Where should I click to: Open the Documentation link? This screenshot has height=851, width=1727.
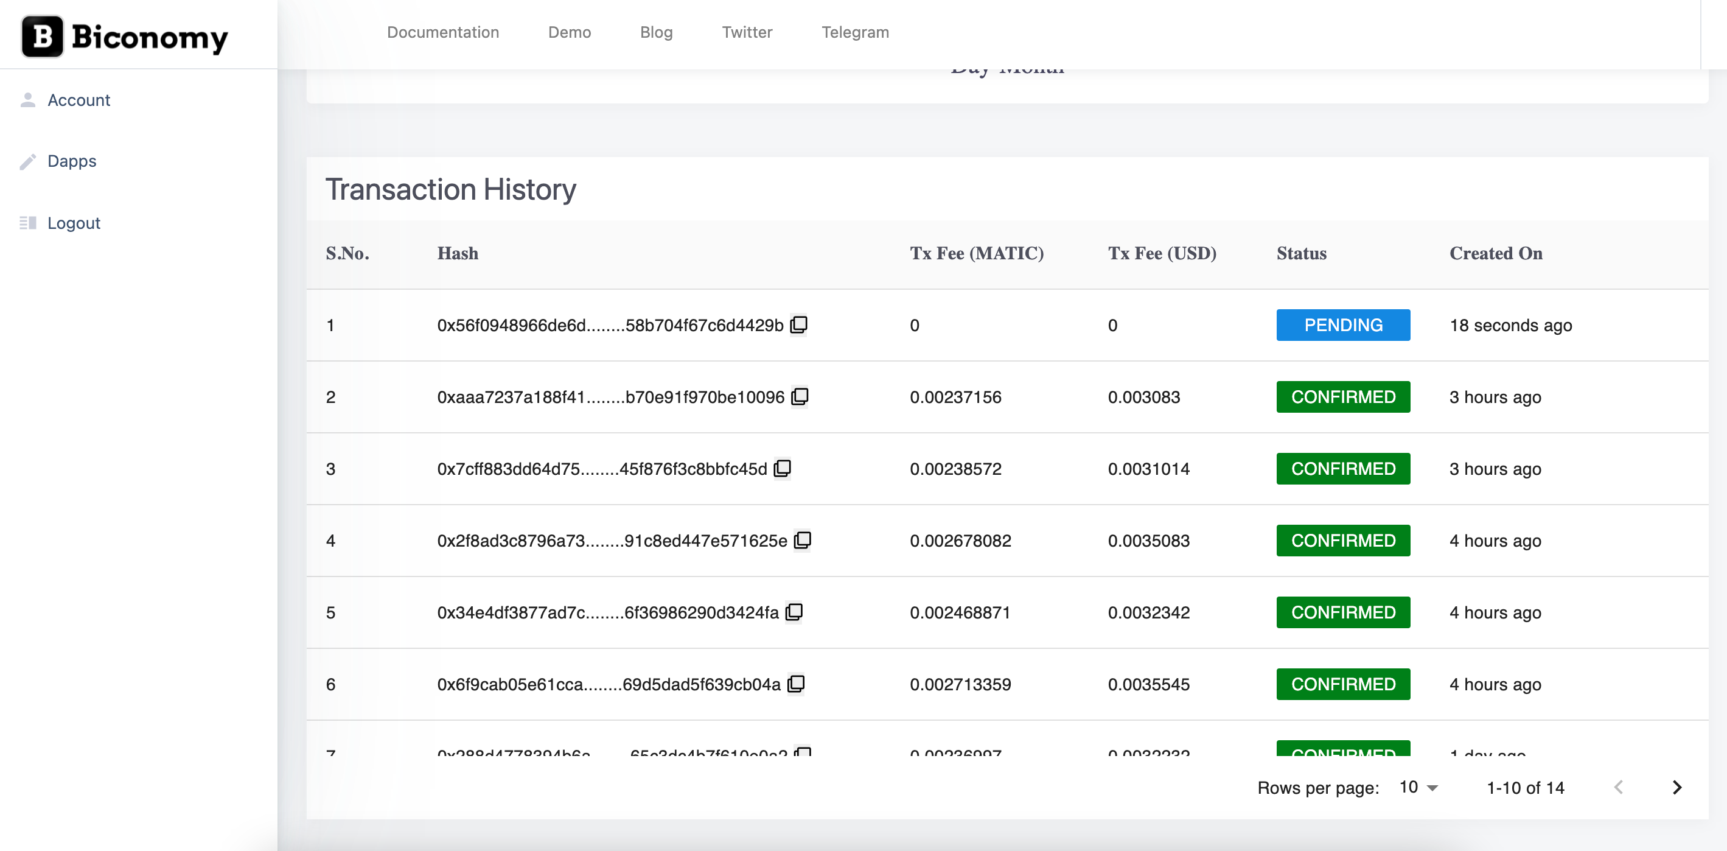tap(442, 32)
